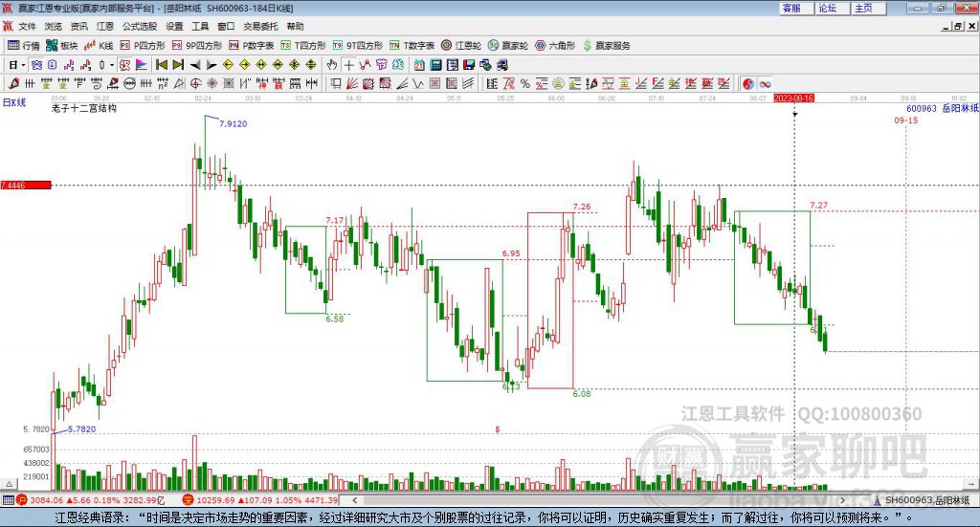The image size is (980, 527).
Task: Click the 日K线 label
Action: (14, 102)
